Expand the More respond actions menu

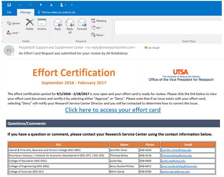click(98, 35)
